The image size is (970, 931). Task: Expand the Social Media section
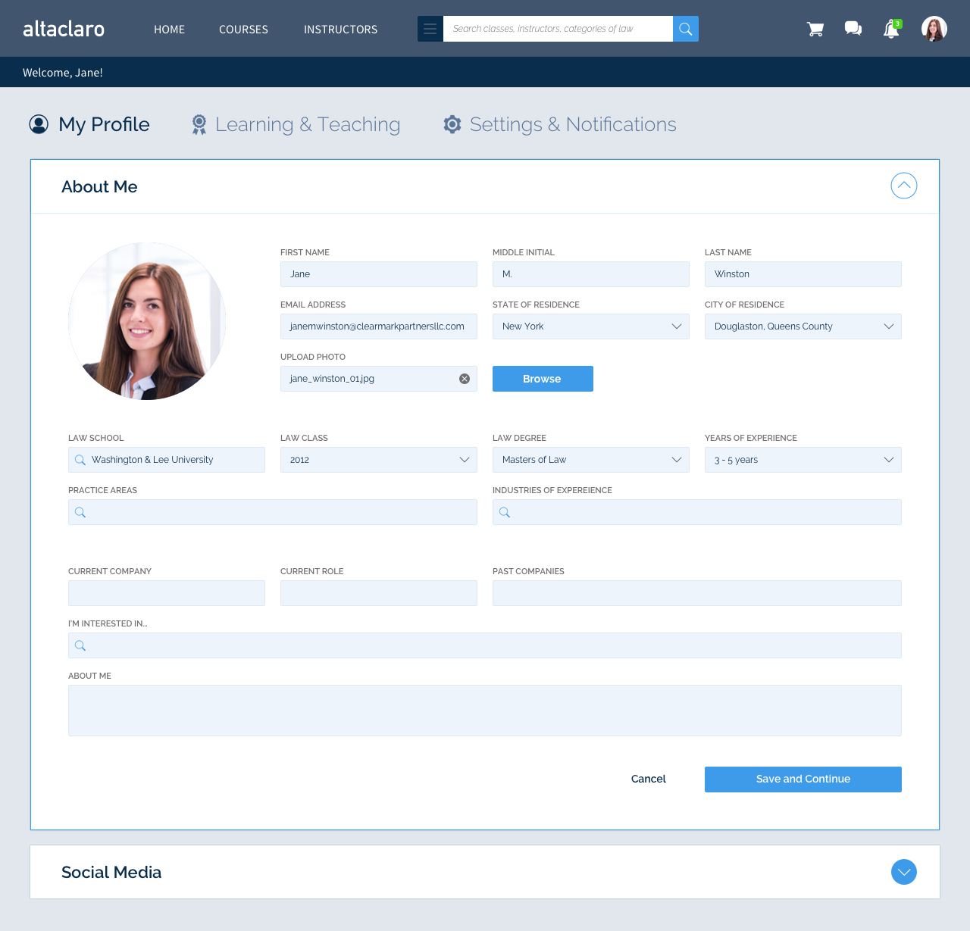tap(903, 872)
